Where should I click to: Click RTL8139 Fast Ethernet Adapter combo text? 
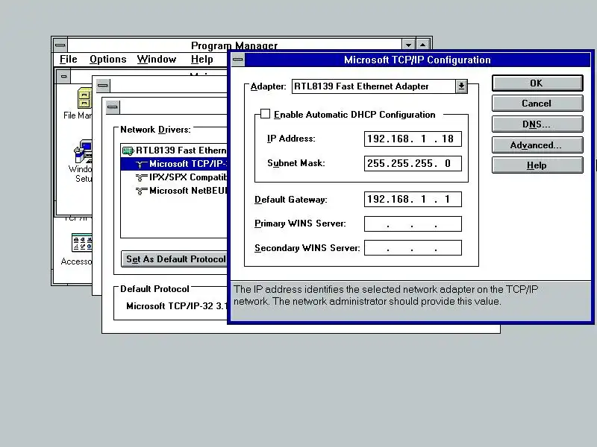(361, 86)
